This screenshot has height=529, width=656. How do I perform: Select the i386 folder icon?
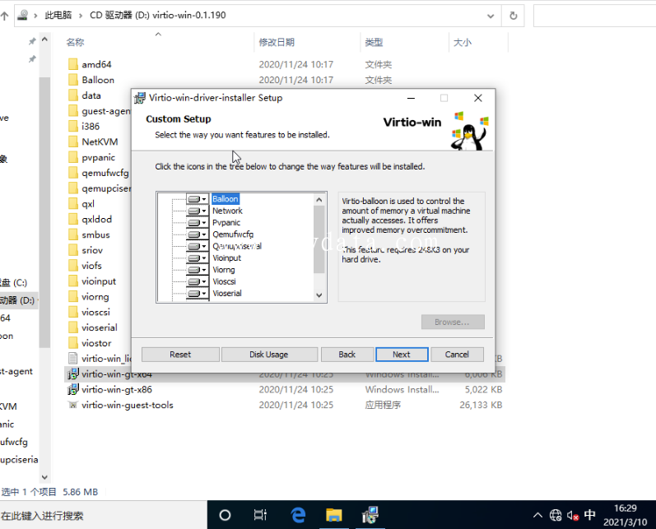point(73,127)
